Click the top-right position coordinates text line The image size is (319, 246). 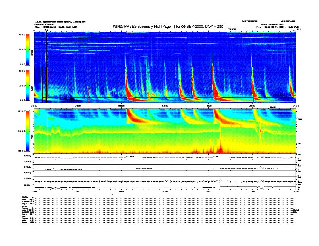pyautogui.click(x=278, y=27)
